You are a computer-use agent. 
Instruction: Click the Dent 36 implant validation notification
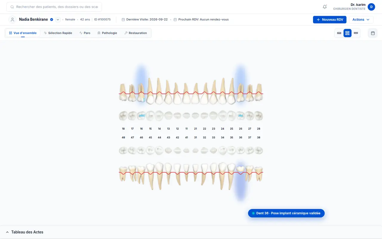(286, 213)
